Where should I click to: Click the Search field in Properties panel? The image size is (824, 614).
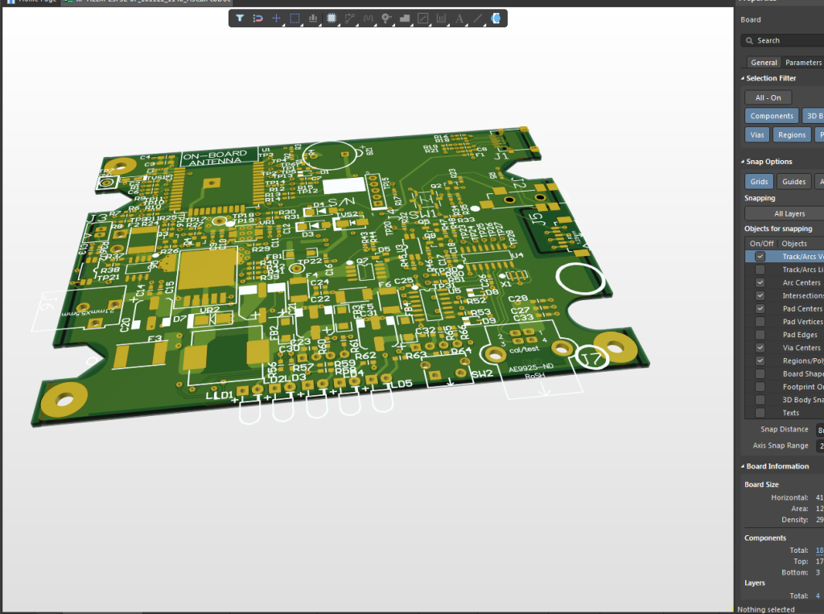785,40
